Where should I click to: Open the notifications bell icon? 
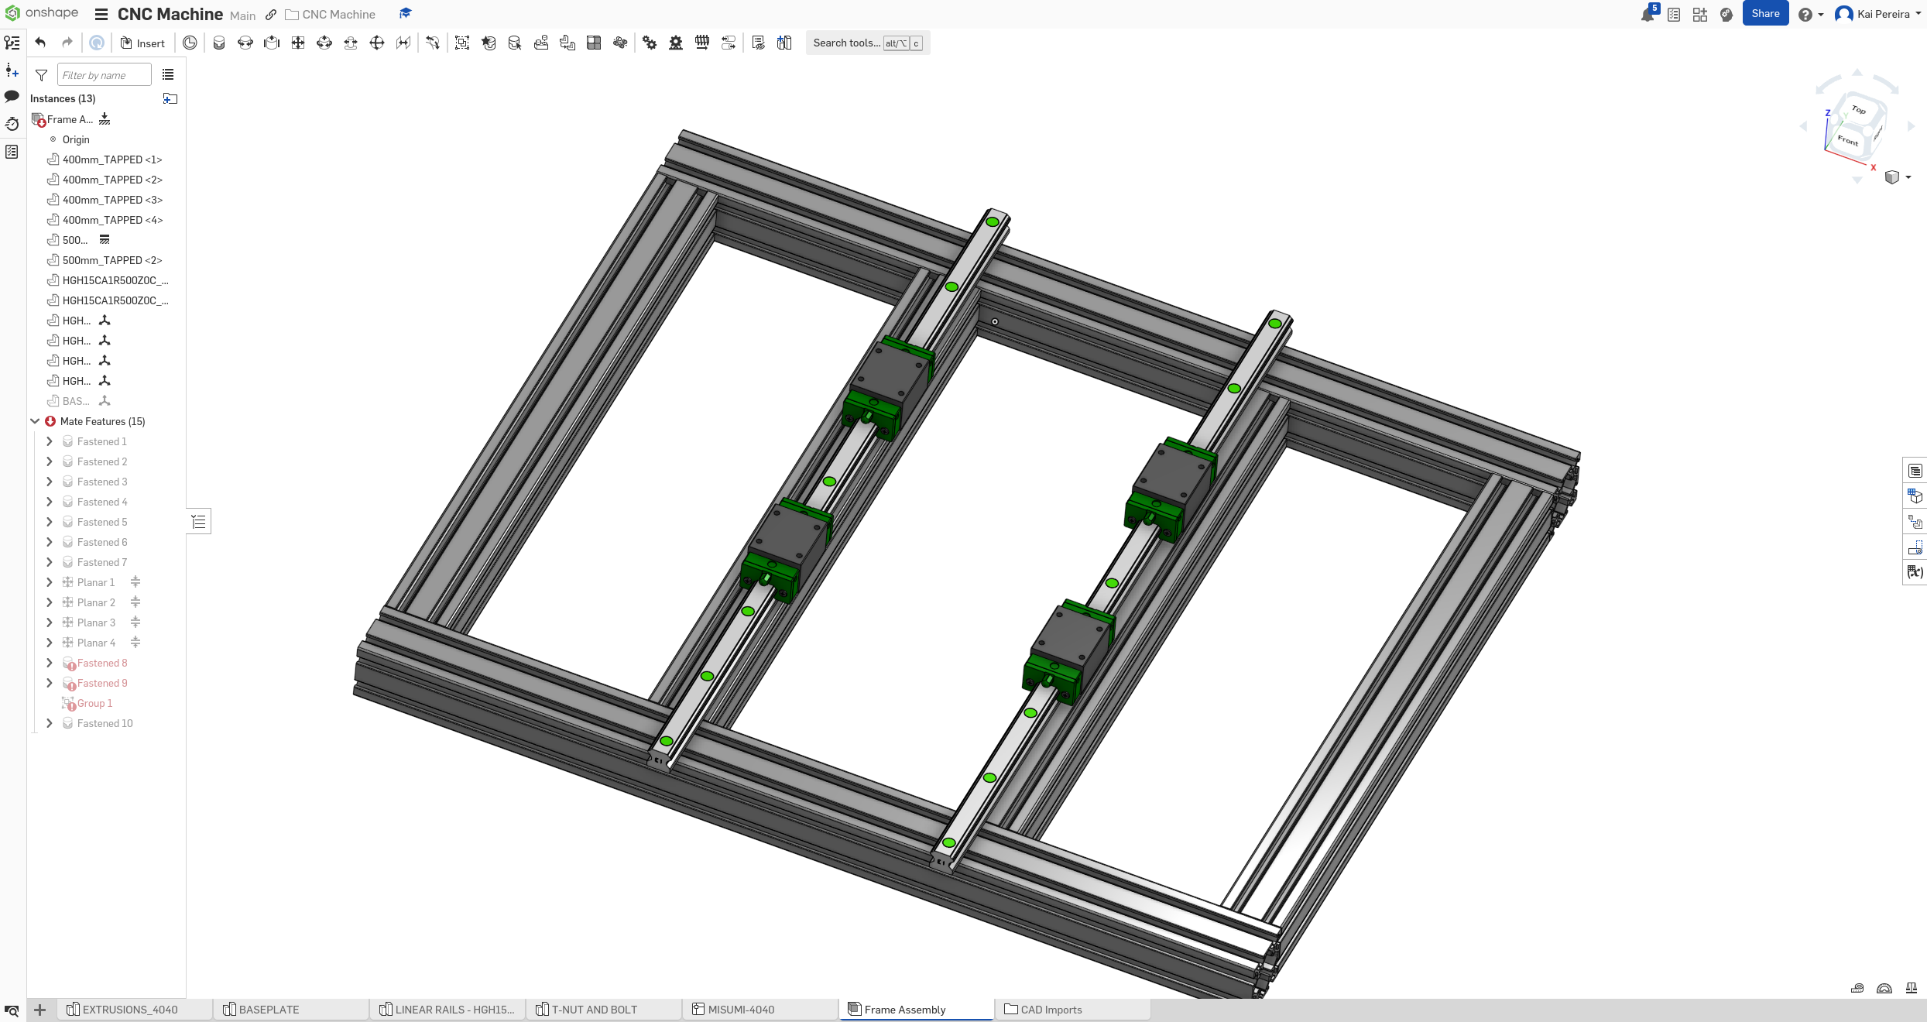pos(1647,15)
